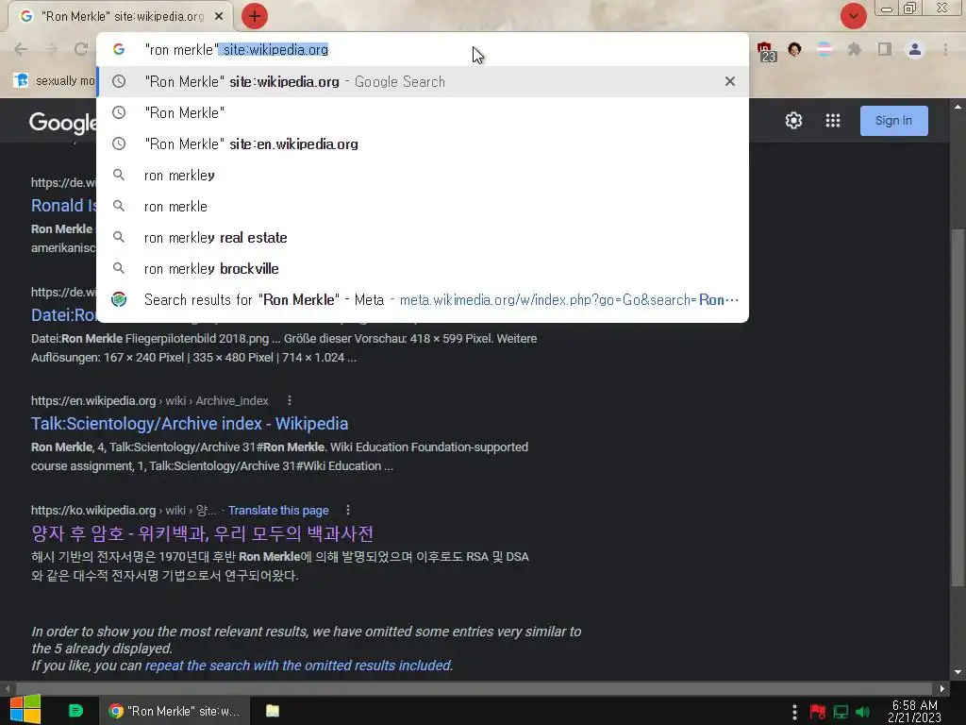Toggle the browser side panel icon

[885, 49]
